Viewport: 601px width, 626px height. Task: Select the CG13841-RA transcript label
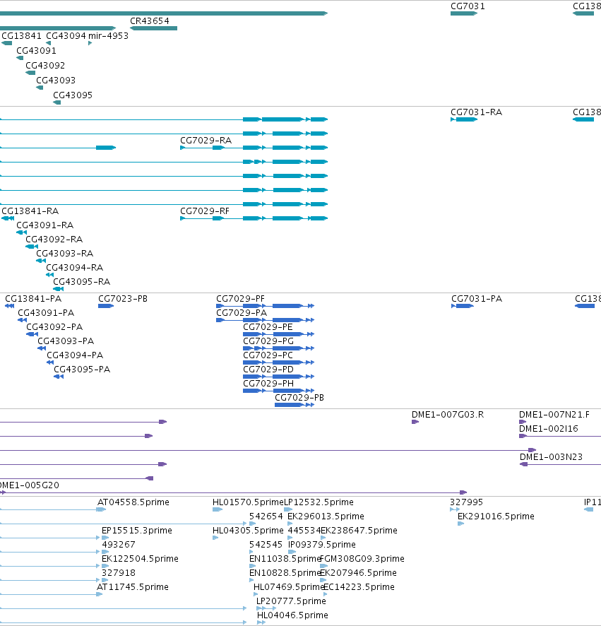pos(30,211)
